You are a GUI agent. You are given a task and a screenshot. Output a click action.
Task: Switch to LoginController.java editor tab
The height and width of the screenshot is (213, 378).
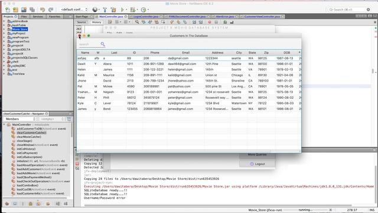[x=146, y=17]
